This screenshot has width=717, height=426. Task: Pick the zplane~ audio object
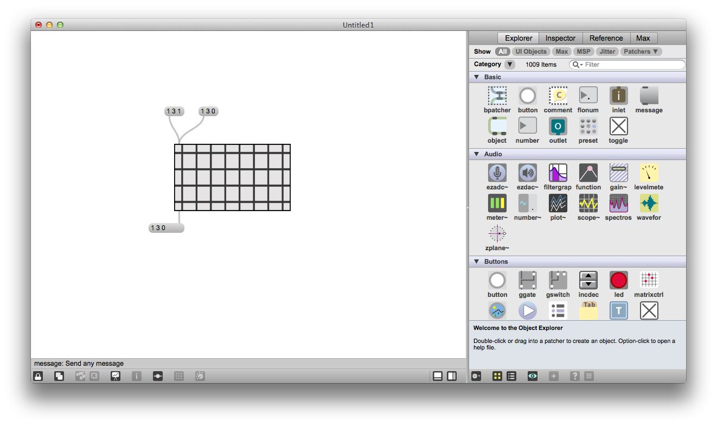pyautogui.click(x=497, y=234)
